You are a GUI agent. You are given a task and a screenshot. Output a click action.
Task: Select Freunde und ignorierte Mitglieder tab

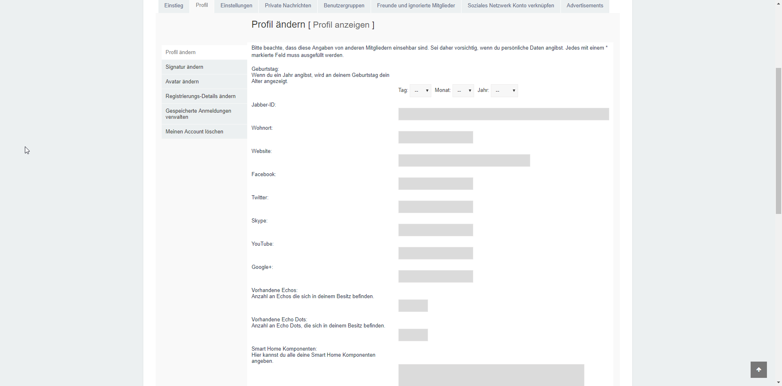pos(416,6)
